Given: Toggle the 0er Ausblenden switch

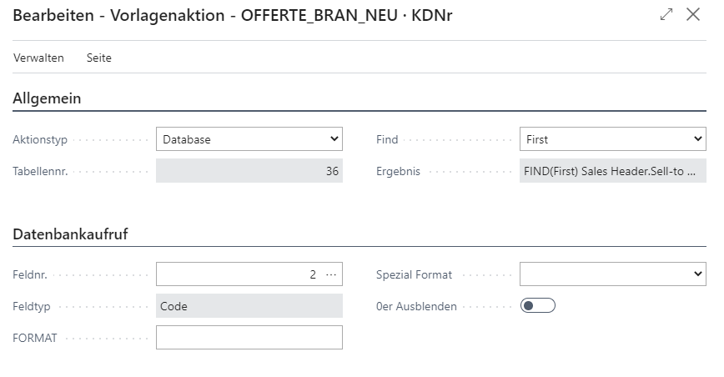Looking at the screenshot, I should [x=537, y=305].
